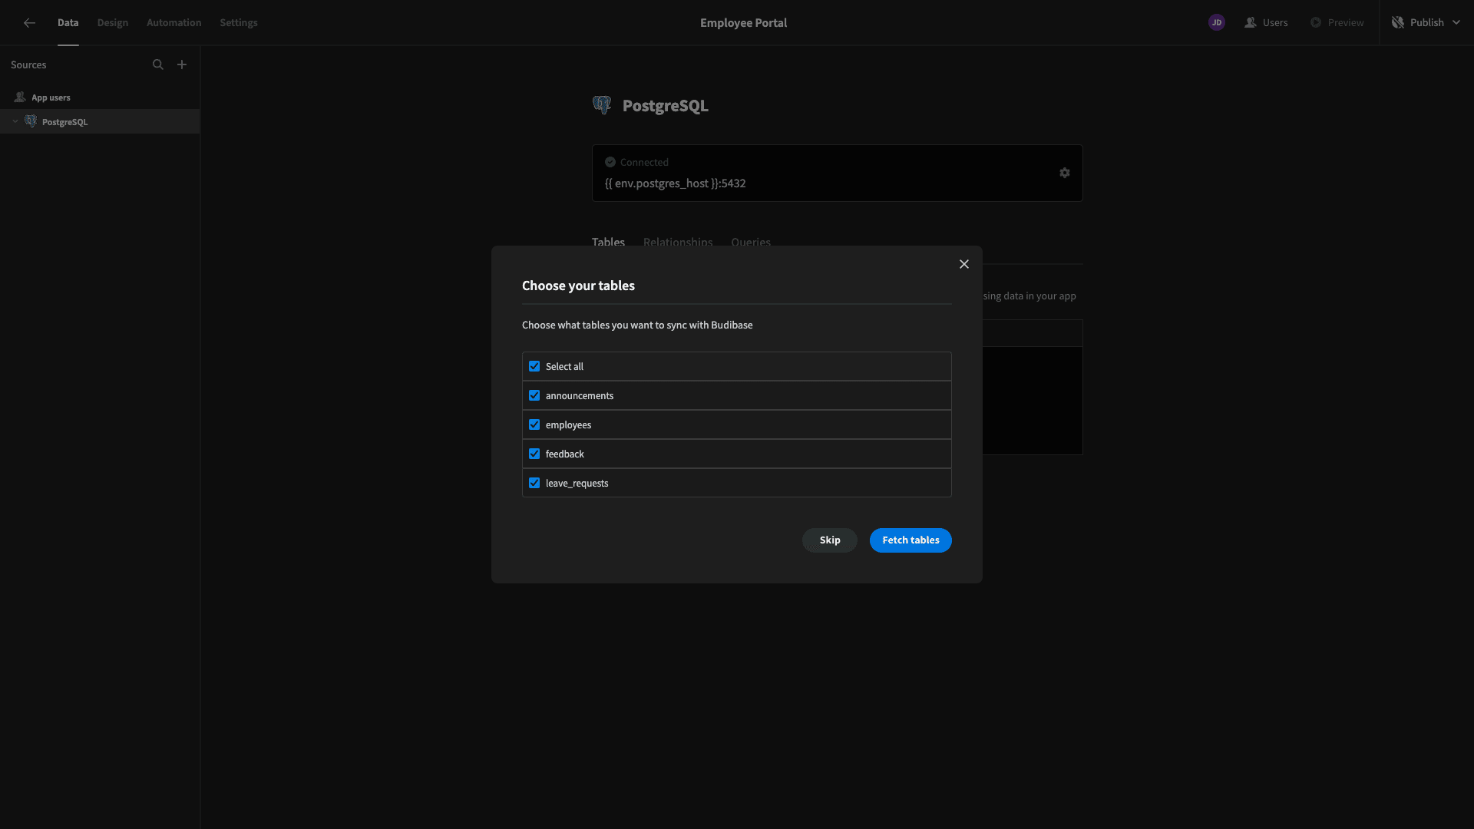Open the Automation tab
Screen dimensions: 1474x829
174,23
